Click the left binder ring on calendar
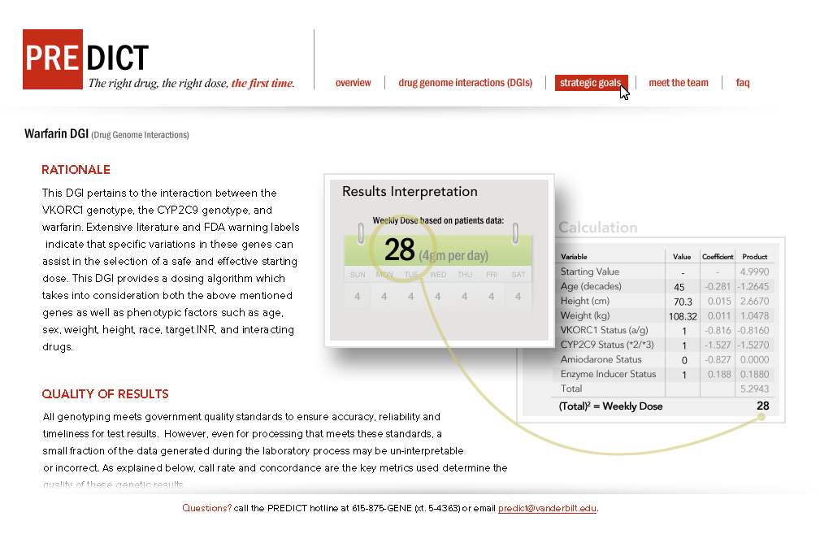Viewport: 820px width, 556px height. [x=361, y=232]
